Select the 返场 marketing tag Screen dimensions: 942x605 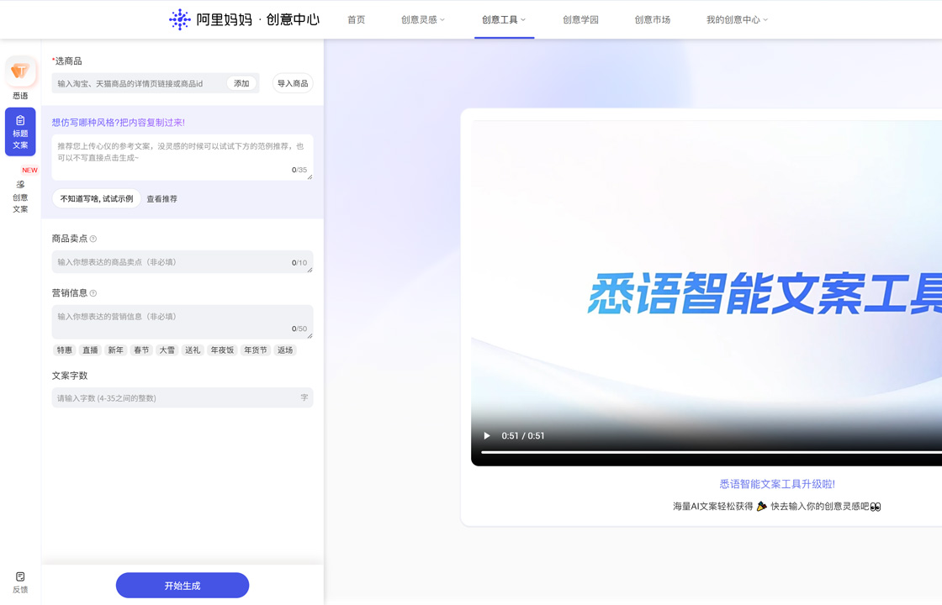(285, 350)
